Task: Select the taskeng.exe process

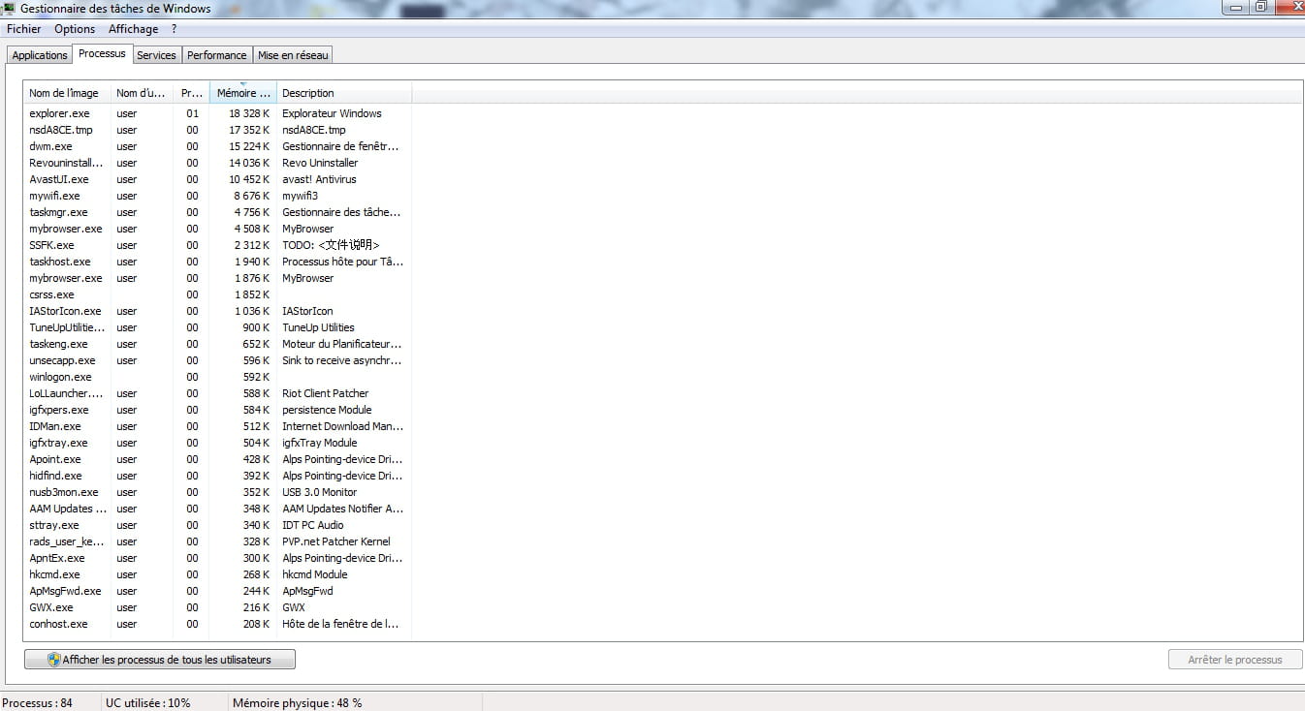Action: 218,344
